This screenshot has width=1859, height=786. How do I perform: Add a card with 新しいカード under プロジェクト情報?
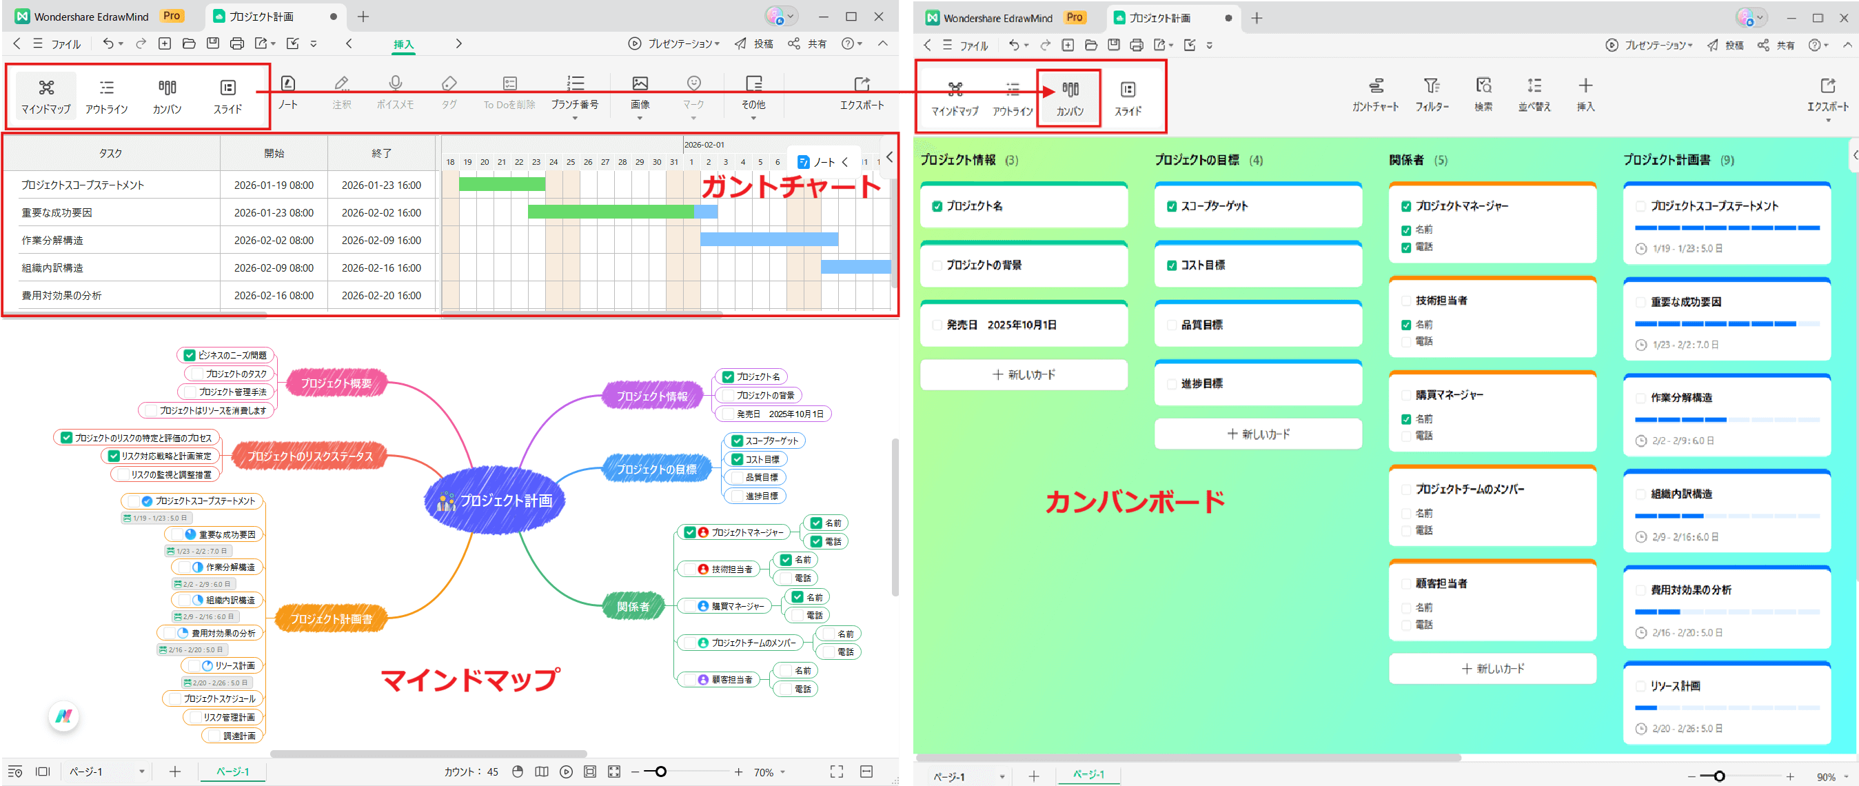[x=1024, y=374]
